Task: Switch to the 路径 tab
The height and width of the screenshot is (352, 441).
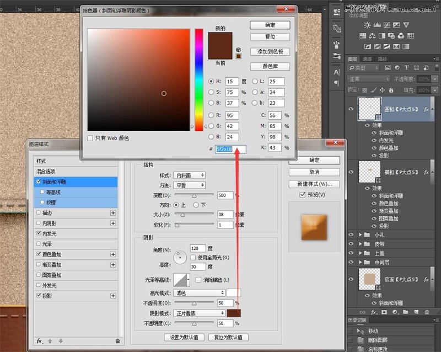Action: 382,59
